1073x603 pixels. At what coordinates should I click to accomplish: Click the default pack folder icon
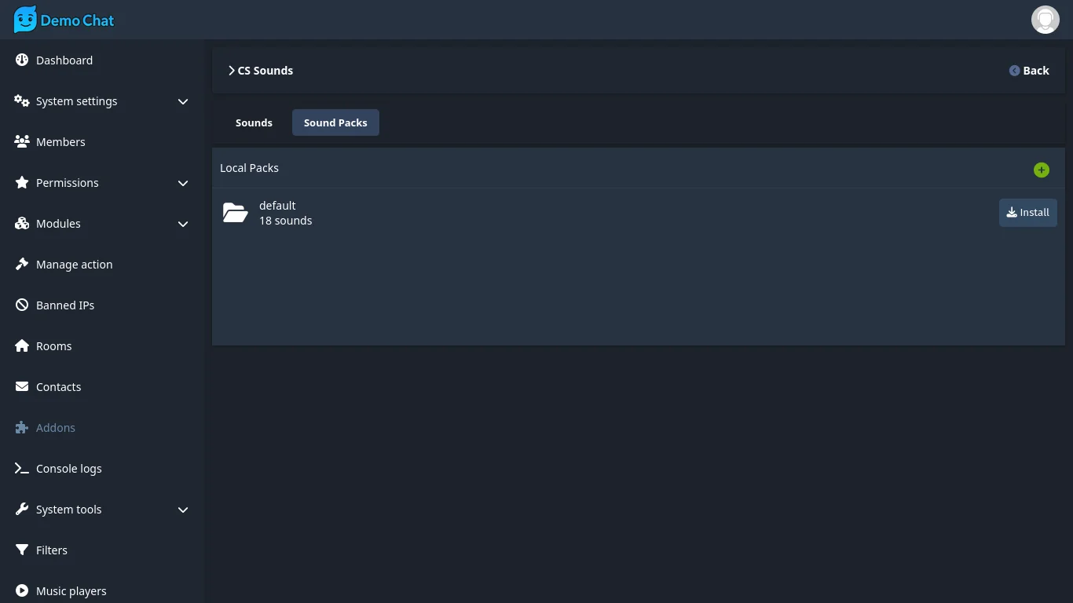point(235,213)
